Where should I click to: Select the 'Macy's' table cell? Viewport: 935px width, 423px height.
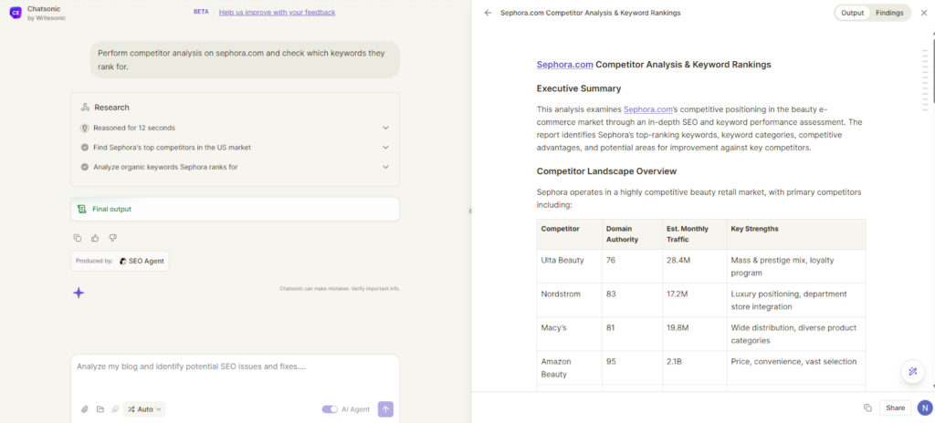coord(569,334)
